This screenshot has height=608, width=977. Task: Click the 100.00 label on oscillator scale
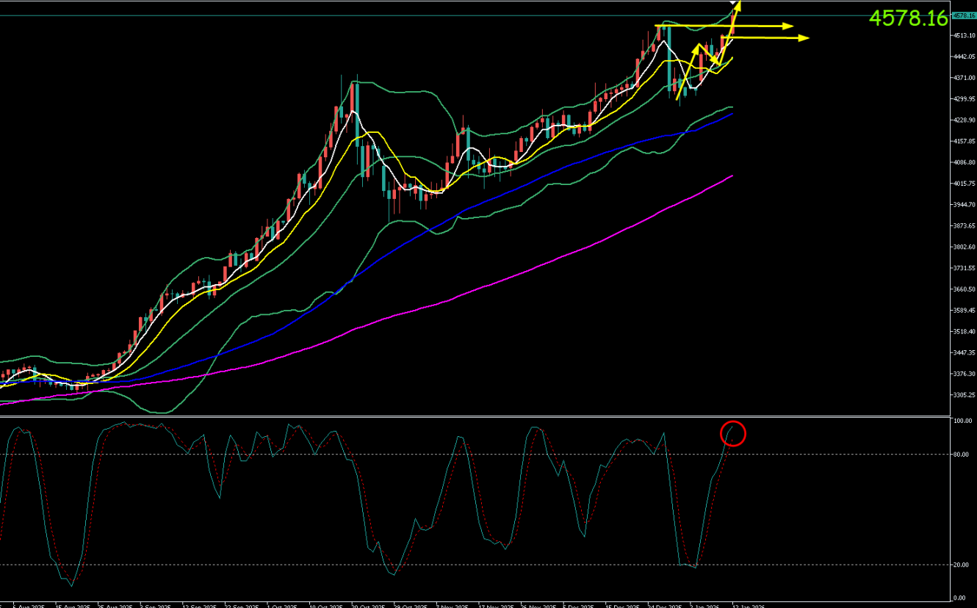pos(962,421)
